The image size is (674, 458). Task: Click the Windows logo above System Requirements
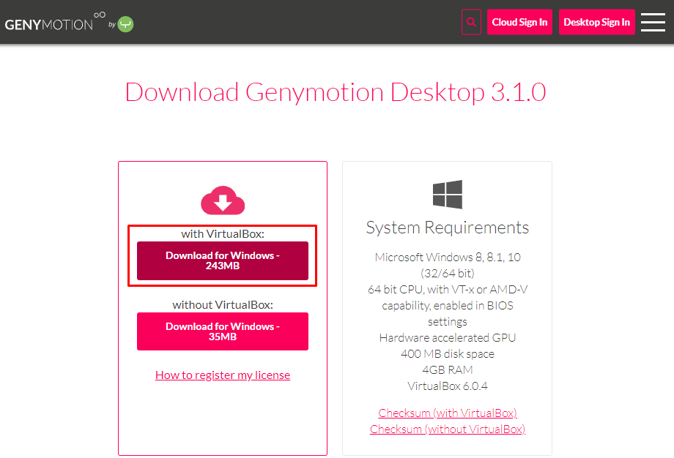pyautogui.click(x=447, y=195)
